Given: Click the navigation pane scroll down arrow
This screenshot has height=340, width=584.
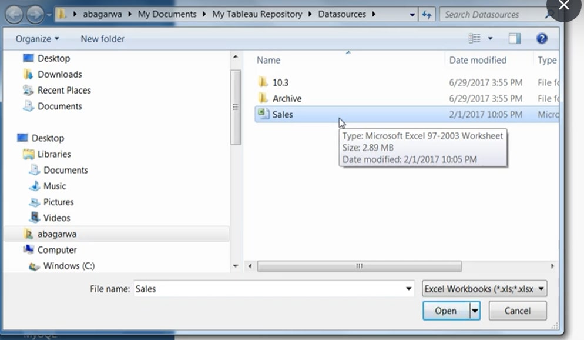Looking at the screenshot, I should pos(236,266).
